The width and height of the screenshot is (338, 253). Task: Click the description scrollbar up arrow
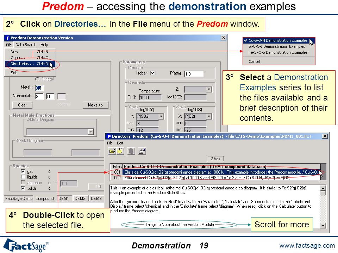coord(323,188)
